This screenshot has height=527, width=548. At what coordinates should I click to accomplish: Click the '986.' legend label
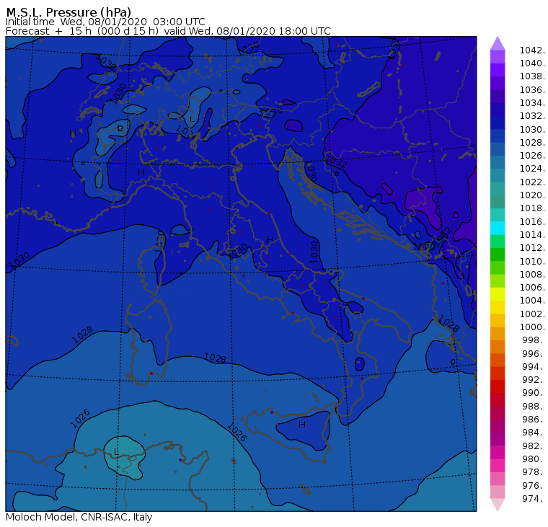(534, 420)
